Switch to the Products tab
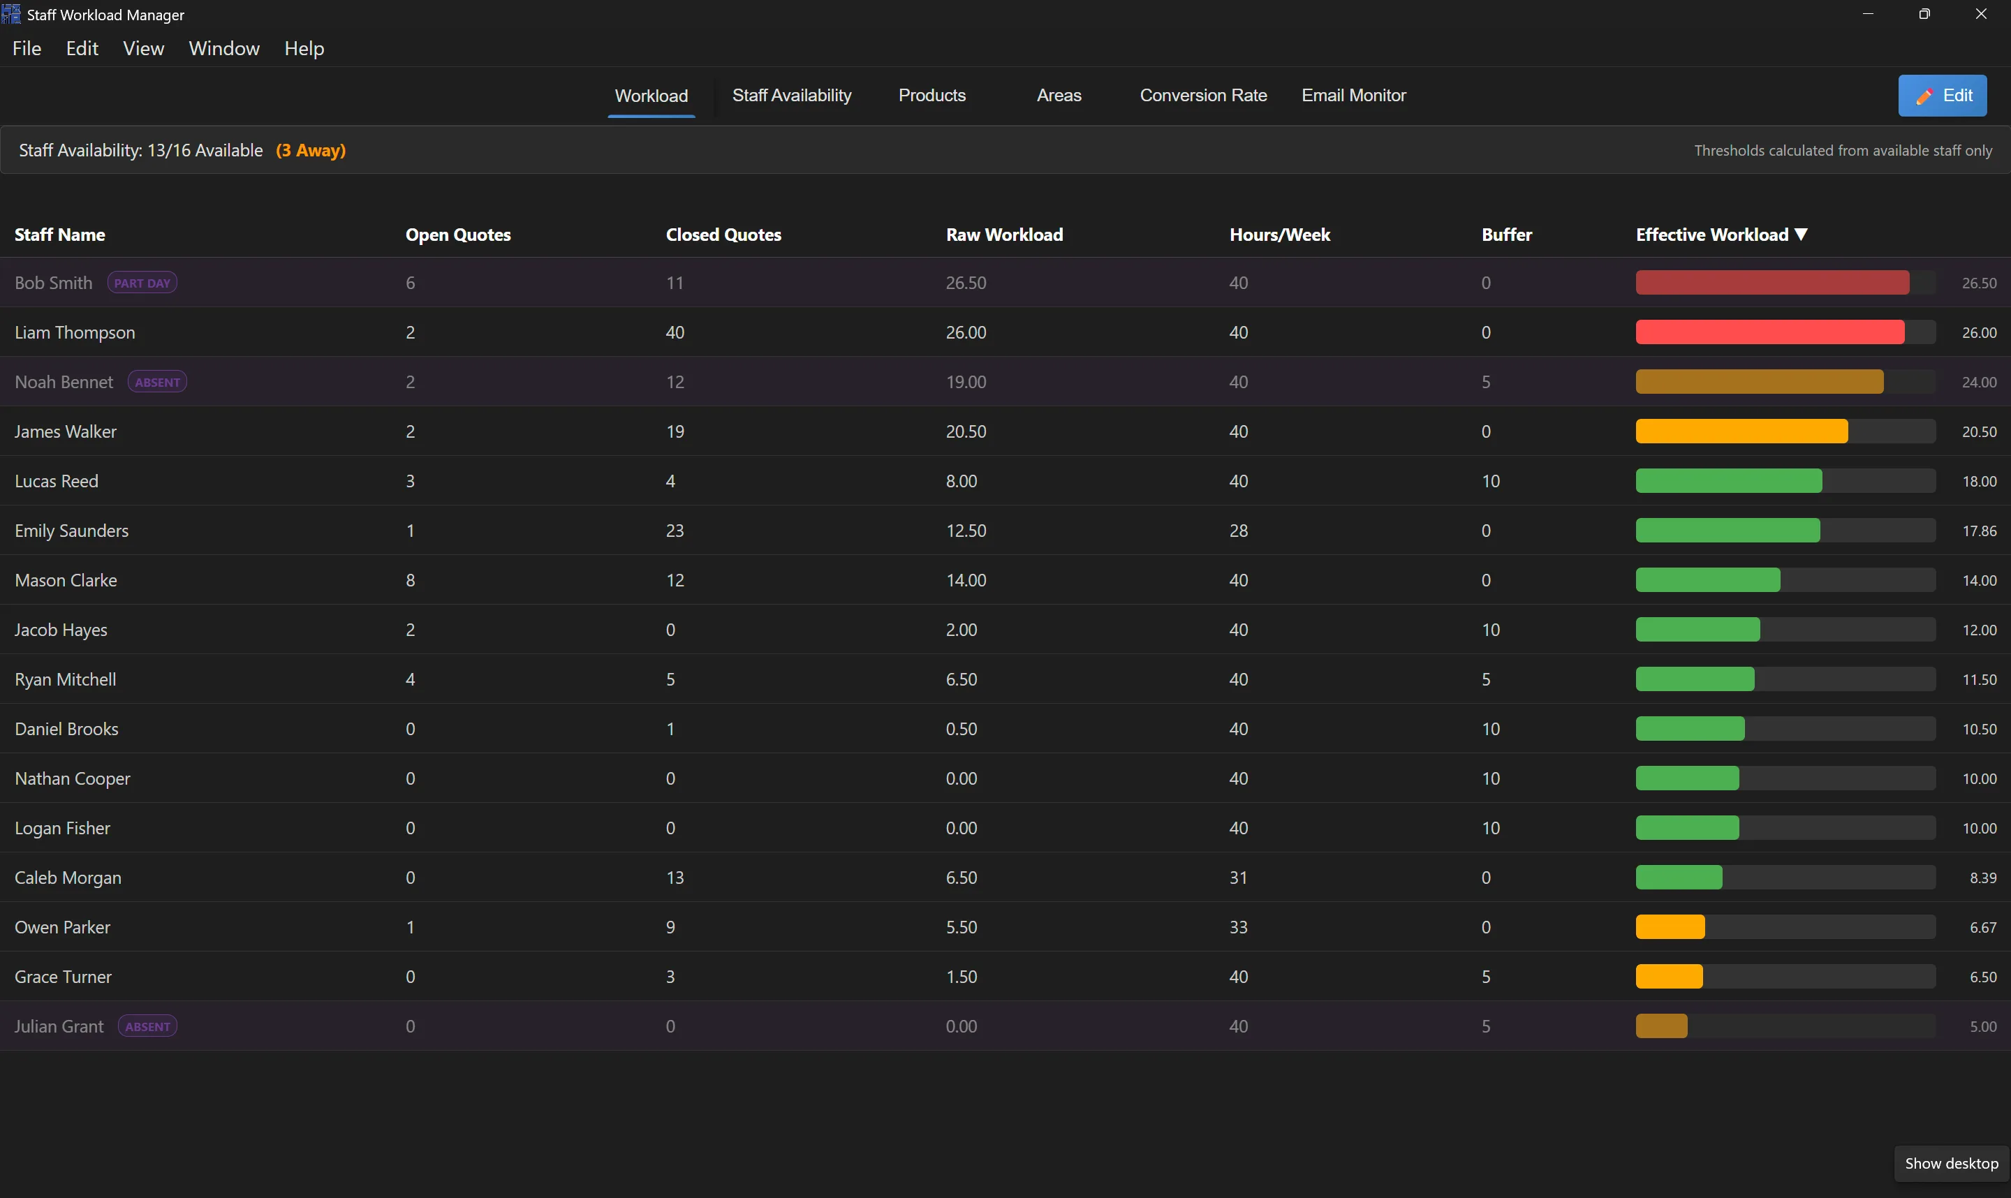 click(932, 95)
